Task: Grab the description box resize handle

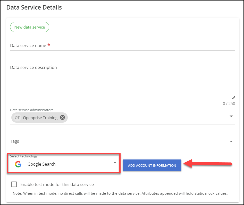Action: 233,97
